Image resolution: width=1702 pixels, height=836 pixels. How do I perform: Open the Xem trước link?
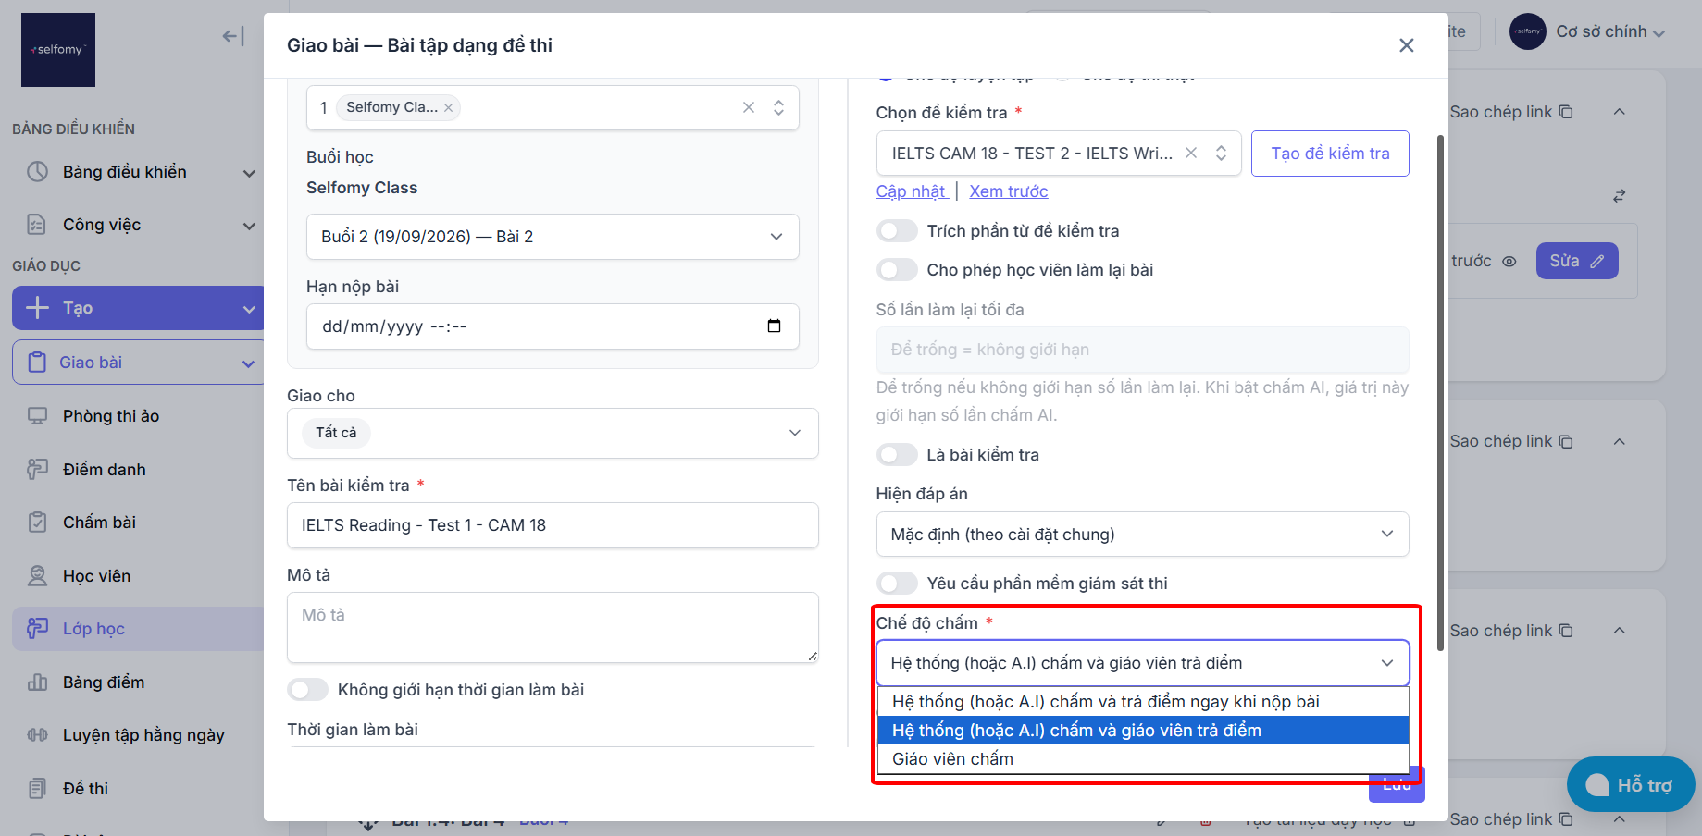(1008, 191)
